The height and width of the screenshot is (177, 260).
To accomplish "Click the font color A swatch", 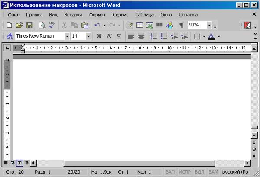I will pos(211,36).
